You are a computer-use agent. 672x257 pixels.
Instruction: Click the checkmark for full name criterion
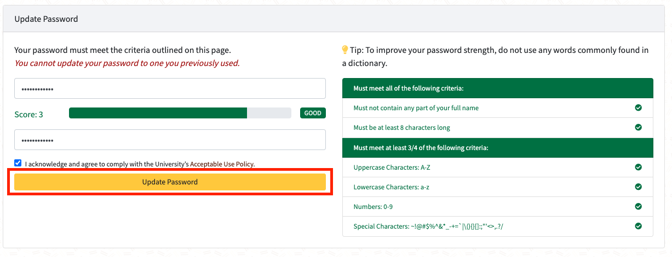(638, 108)
